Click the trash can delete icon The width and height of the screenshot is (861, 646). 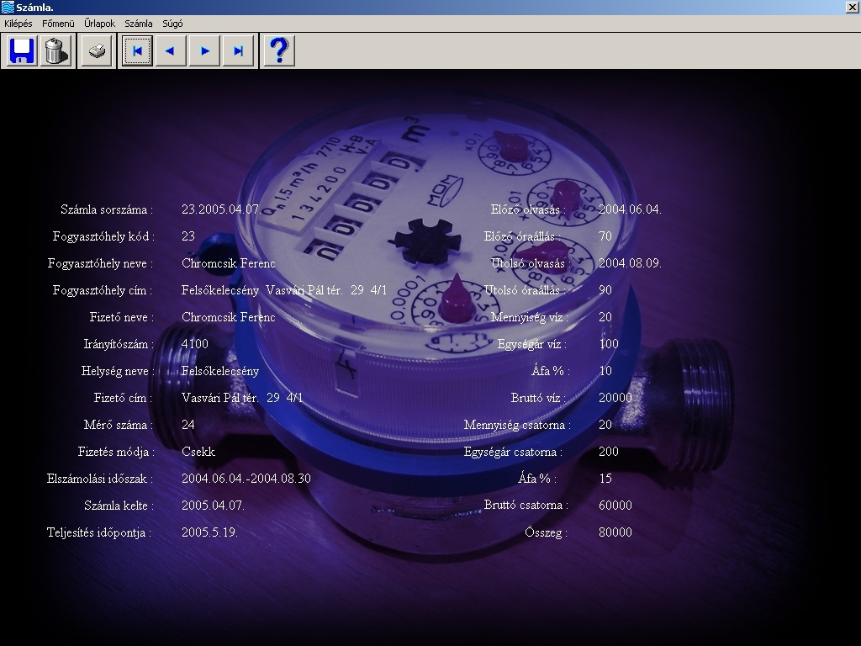point(56,51)
